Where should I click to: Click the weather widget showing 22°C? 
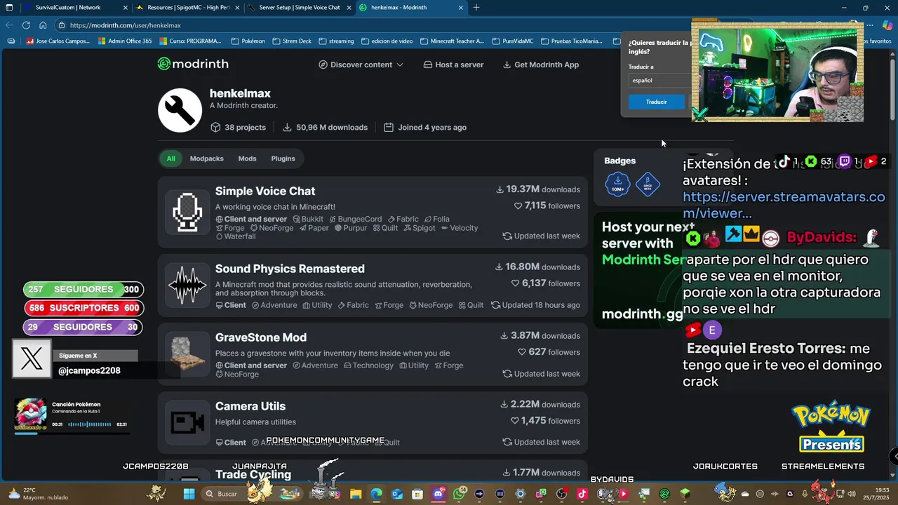[x=39, y=494]
